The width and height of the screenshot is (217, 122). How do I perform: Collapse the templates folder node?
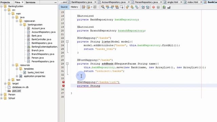17,69
